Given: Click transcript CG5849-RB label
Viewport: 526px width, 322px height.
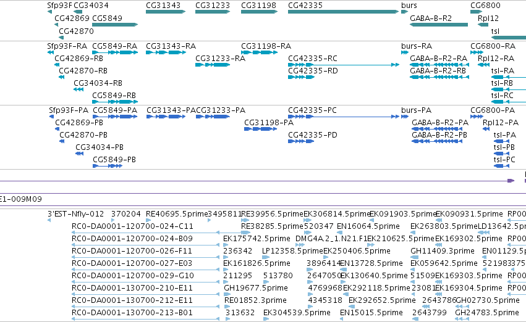Looking at the screenshot, I should (114, 96).
